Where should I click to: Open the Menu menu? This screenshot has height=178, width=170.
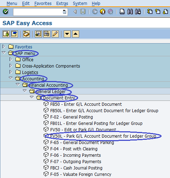tap(12, 4)
